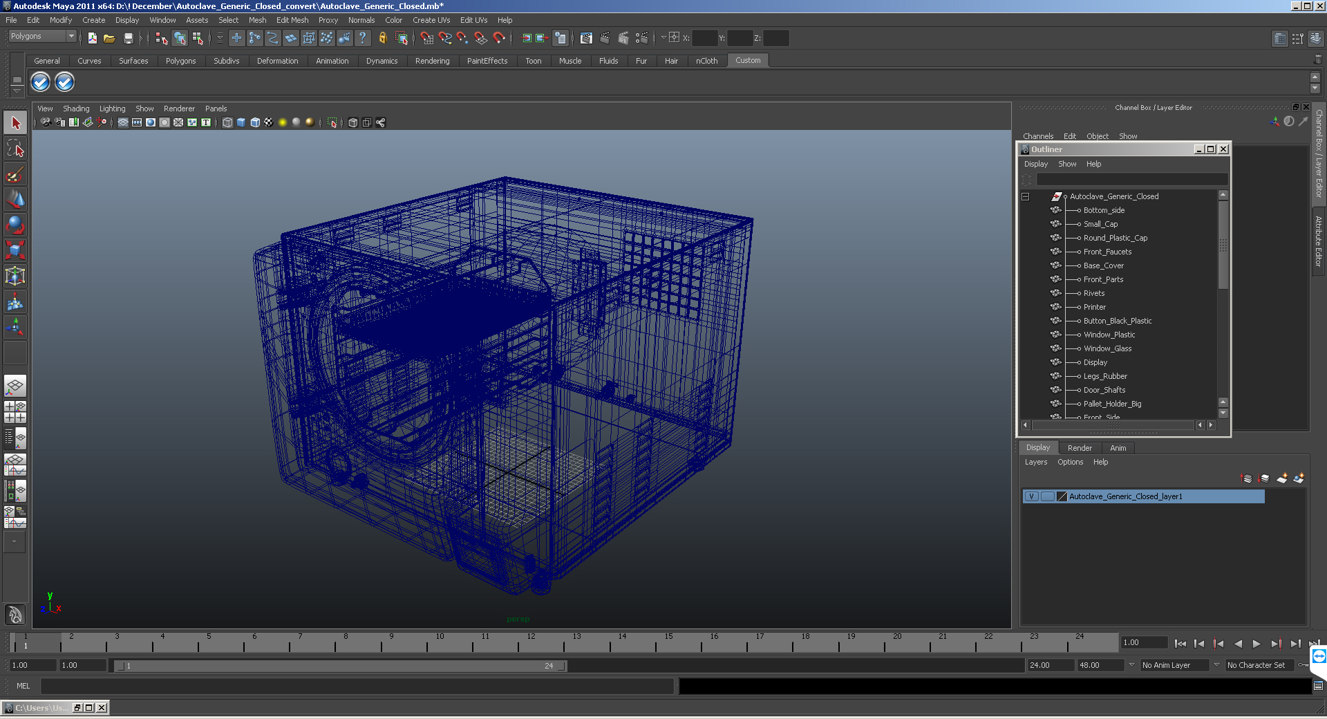1327x719 pixels.
Task: Activate the Rotate tool
Action: coord(15,225)
